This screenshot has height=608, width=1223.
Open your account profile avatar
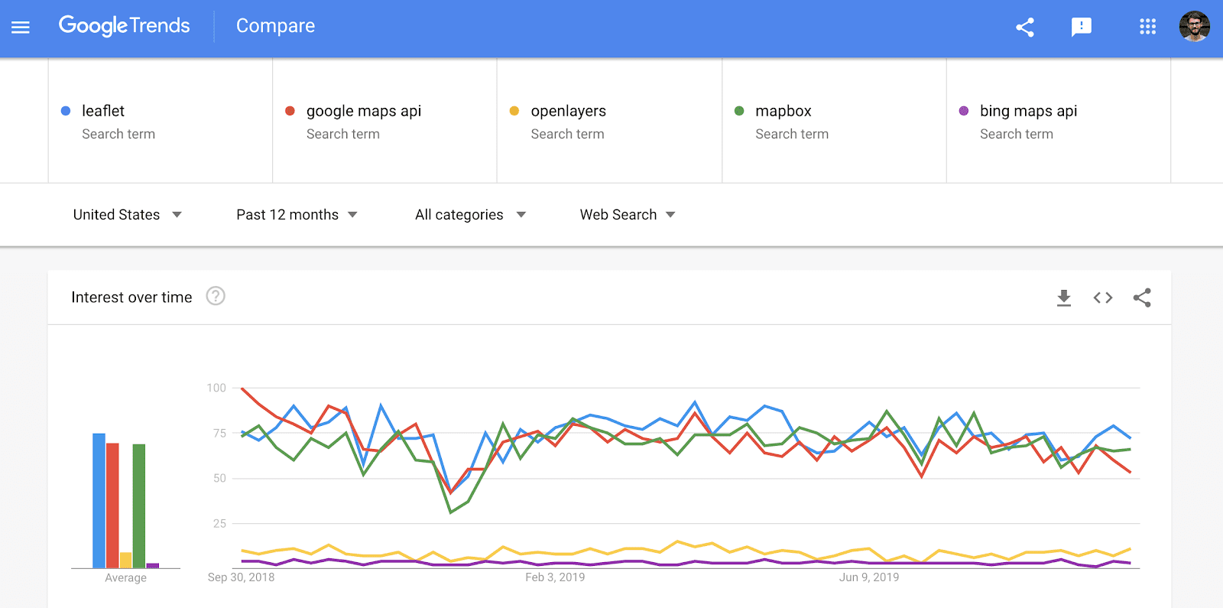coord(1197,26)
